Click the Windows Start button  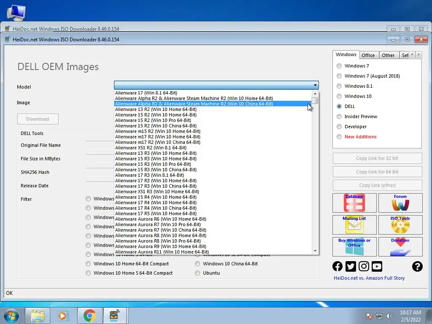(11, 316)
